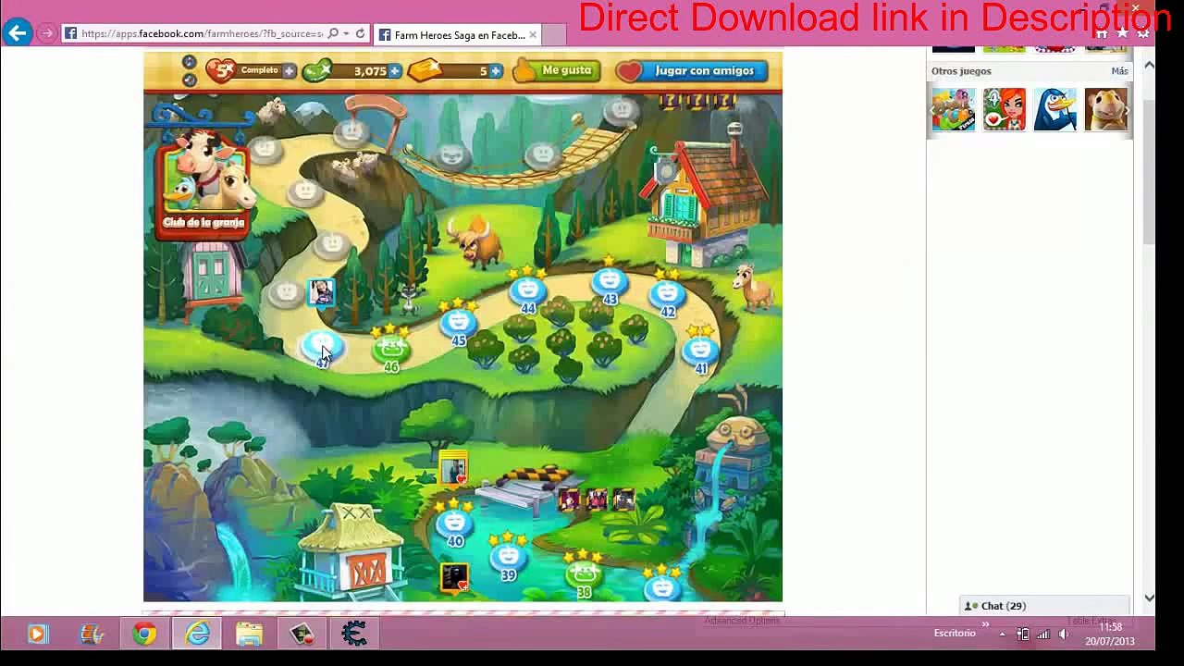The image size is (1184, 666).
Task: Toggle game sound effects speaker icon
Action: [189, 80]
